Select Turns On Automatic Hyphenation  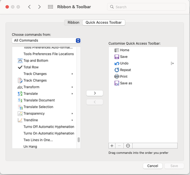pos(49,133)
